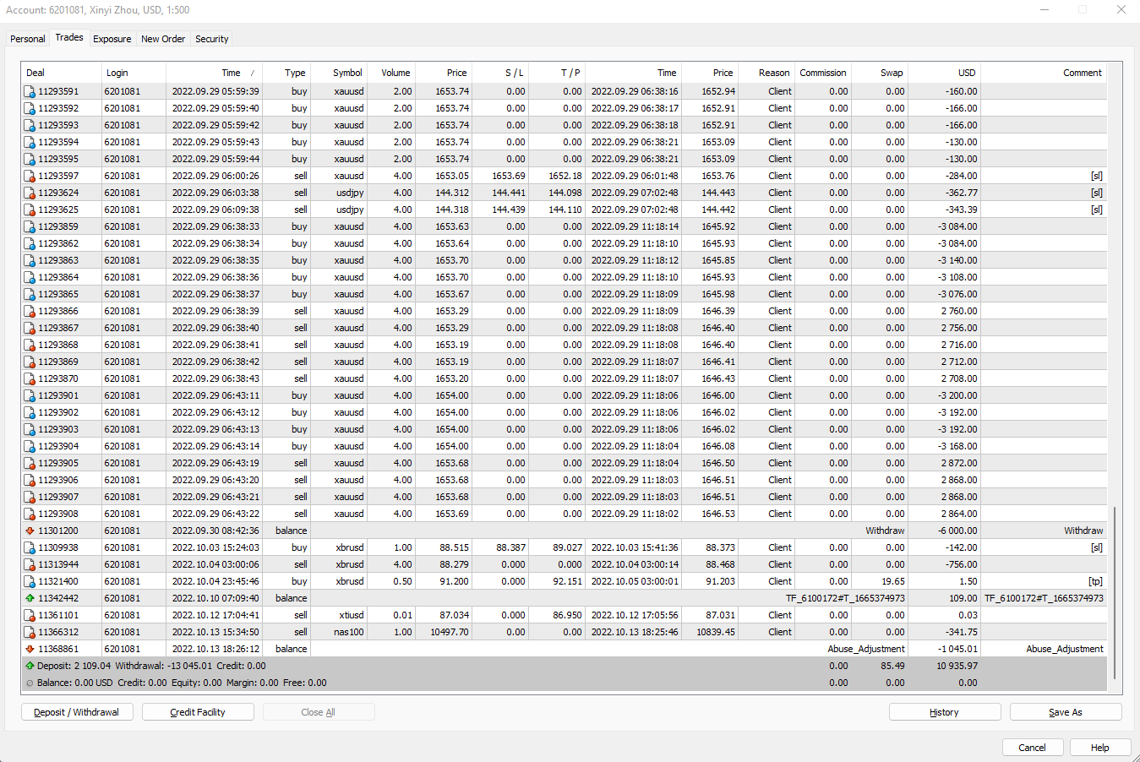Click the green Deposit summary icon
This screenshot has height=762, width=1140.
coord(30,666)
